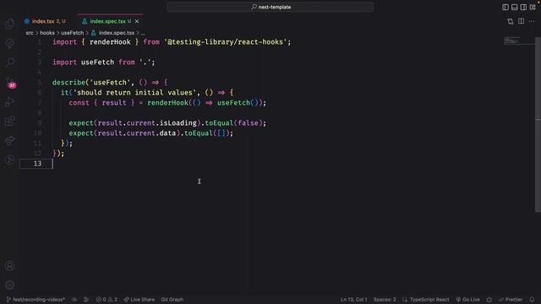Change language mode TypeScript React
Image resolution: width=541 pixels, height=304 pixels.
[x=429, y=300]
